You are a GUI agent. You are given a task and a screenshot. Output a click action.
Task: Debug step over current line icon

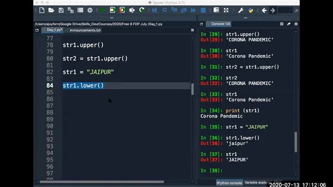click(x=164, y=10)
